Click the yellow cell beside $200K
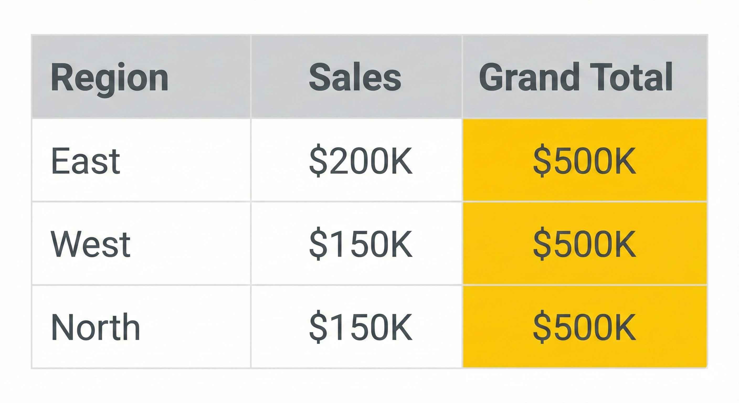Viewport: 739px width, 403px height. click(584, 160)
